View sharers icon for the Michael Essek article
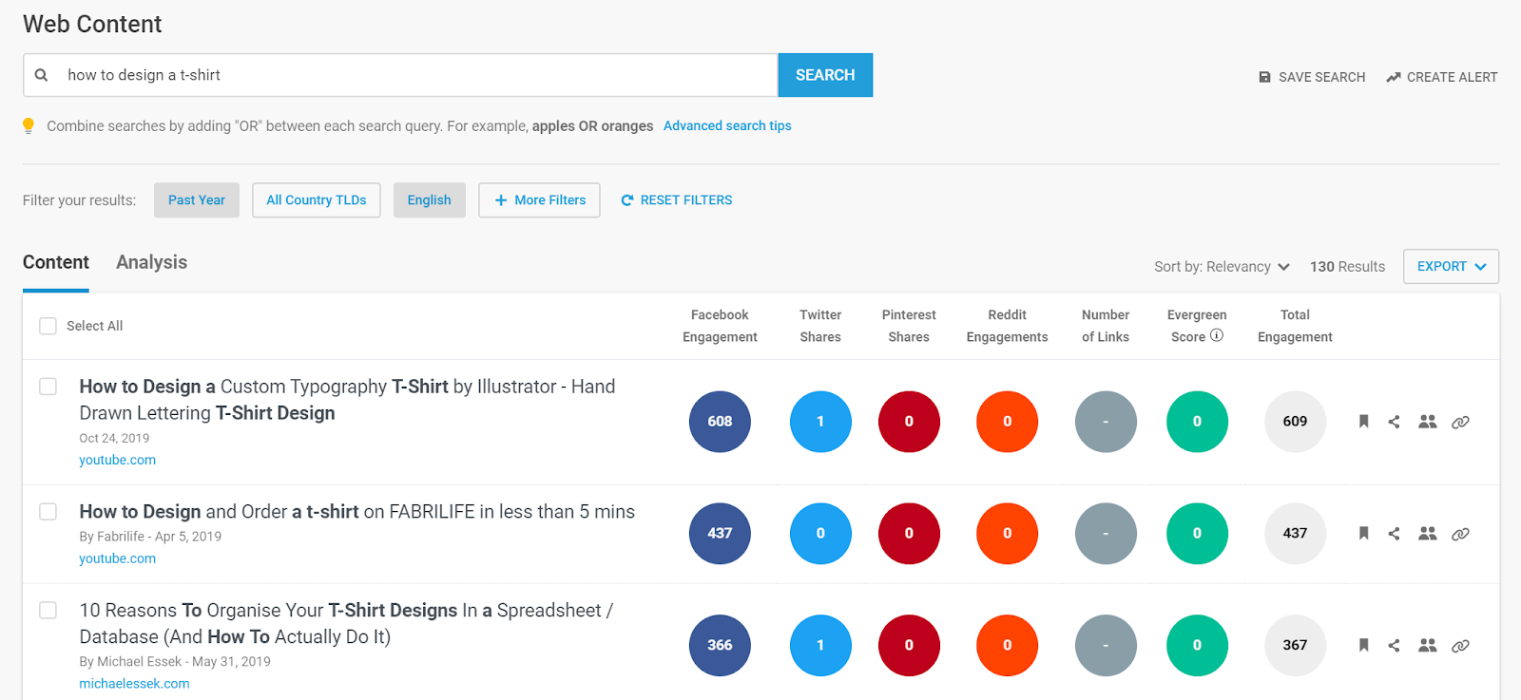Viewport: 1521px width, 700px height. click(1427, 646)
